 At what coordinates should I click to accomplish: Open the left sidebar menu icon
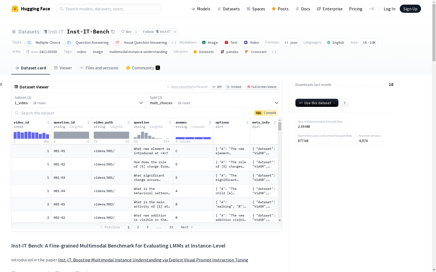click(1, 84)
